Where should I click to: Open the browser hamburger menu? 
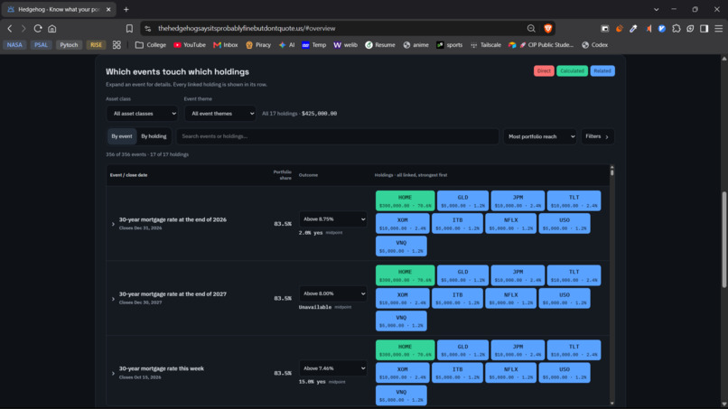719,28
